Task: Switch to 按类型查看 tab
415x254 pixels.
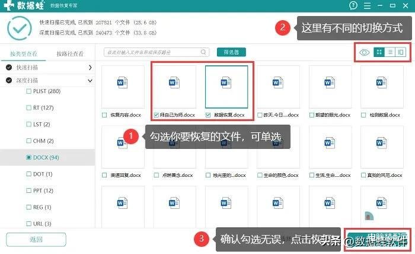Action: [24, 54]
